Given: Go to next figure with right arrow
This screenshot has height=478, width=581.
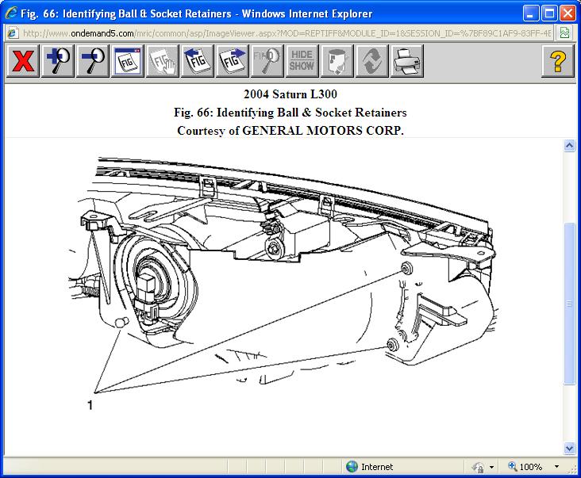Looking at the screenshot, I should tap(232, 62).
